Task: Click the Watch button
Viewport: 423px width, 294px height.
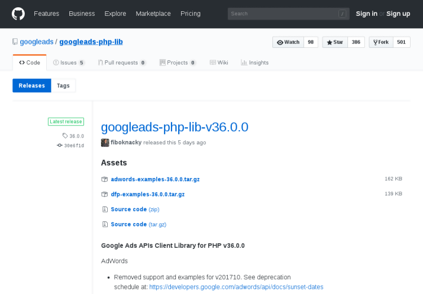Action: pyautogui.click(x=288, y=42)
